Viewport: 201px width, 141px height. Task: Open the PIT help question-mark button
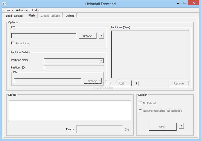pyautogui.click(x=101, y=36)
